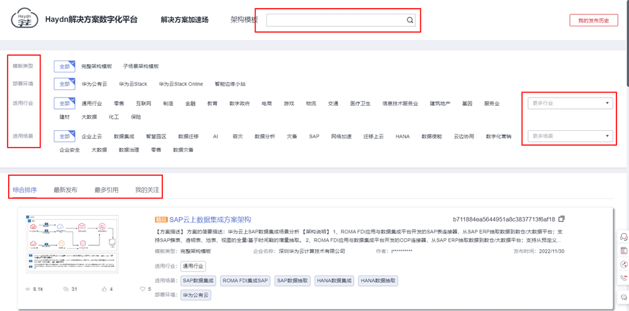Click the 华为公有云 tag in the card
The width and height of the screenshot is (629, 311).
pos(196,295)
